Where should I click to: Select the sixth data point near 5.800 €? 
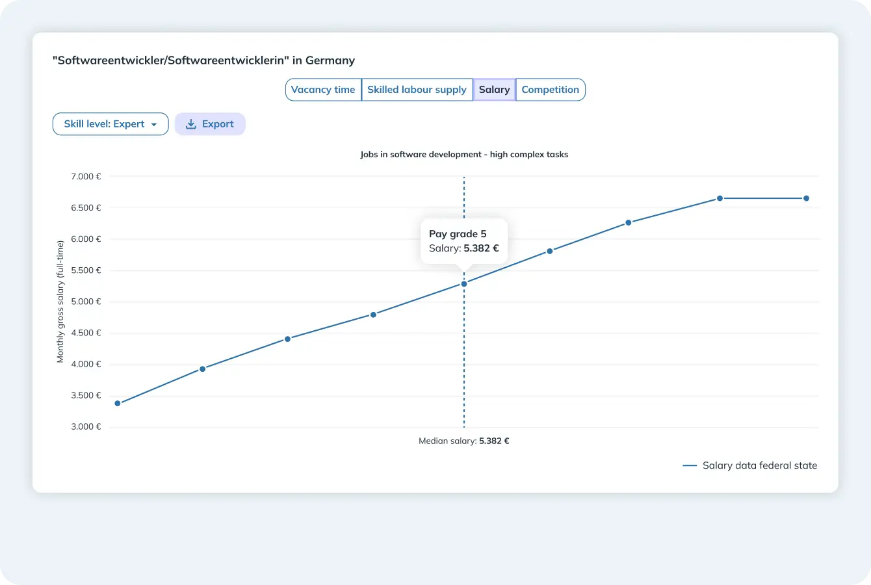tap(550, 251)
